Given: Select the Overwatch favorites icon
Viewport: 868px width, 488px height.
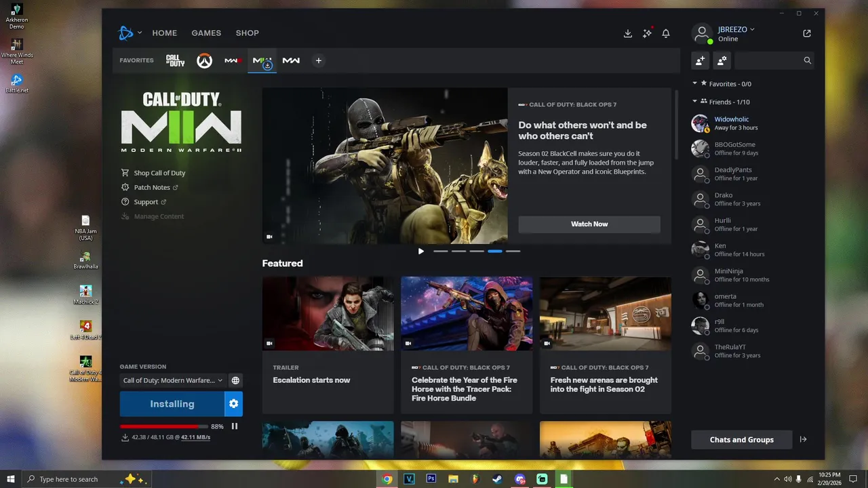Looking at the screenshot, I should [x=204, y=60].
